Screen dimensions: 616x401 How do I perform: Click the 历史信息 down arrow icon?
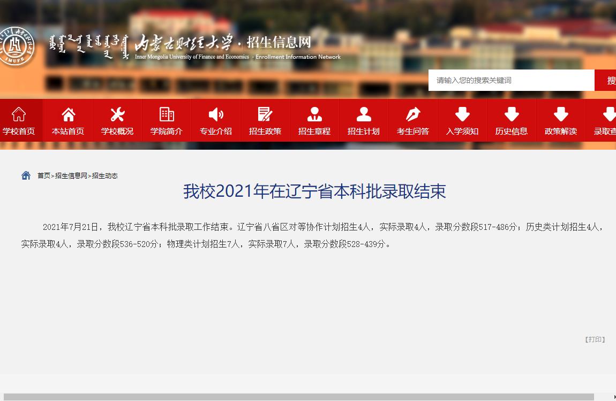pyautogui.click(x=512, y=114)
